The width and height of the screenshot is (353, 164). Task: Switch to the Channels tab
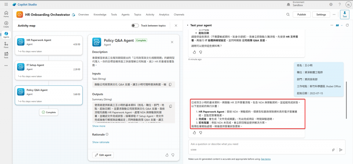point(179,14)
